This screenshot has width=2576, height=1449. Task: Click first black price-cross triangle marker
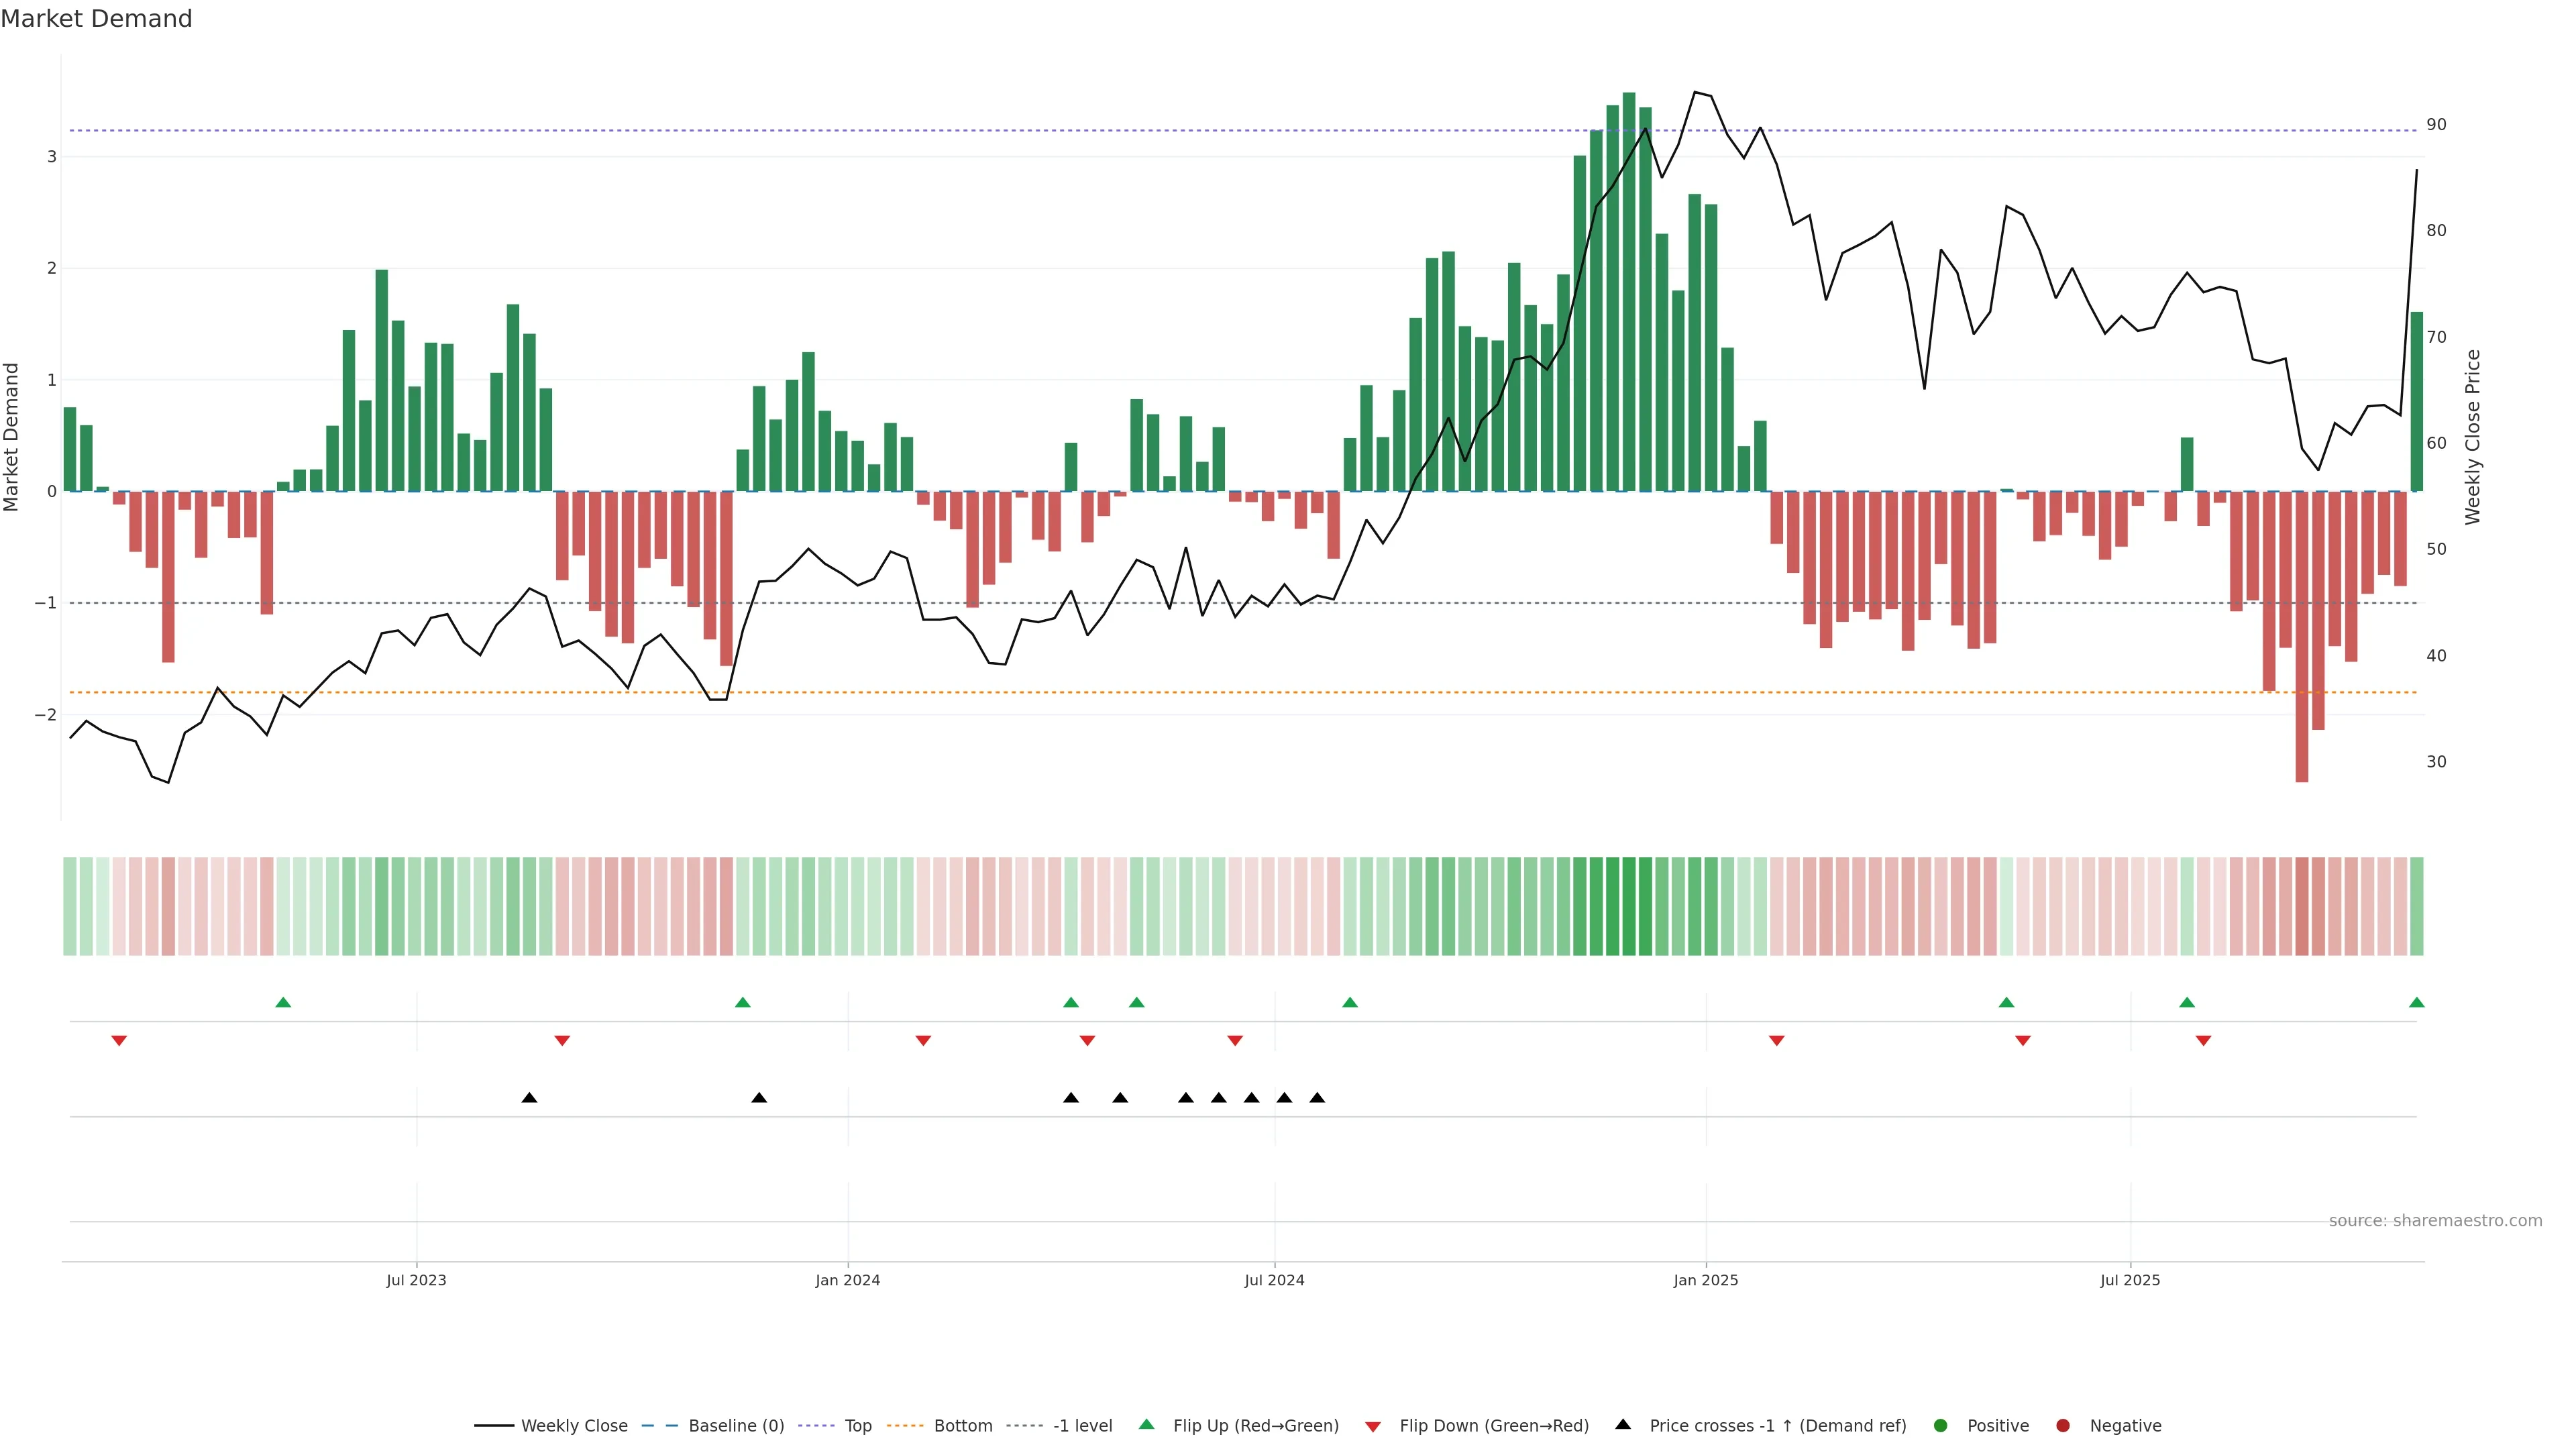tap(529, 1098)
